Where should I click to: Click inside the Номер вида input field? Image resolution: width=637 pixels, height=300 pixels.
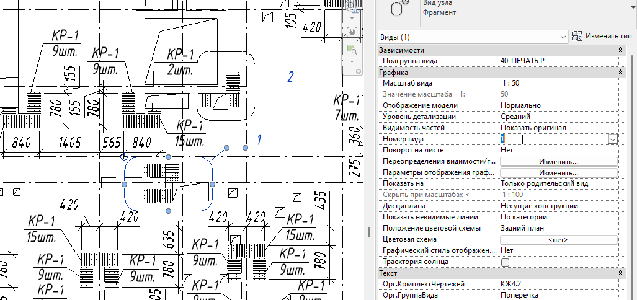(553, 139)
